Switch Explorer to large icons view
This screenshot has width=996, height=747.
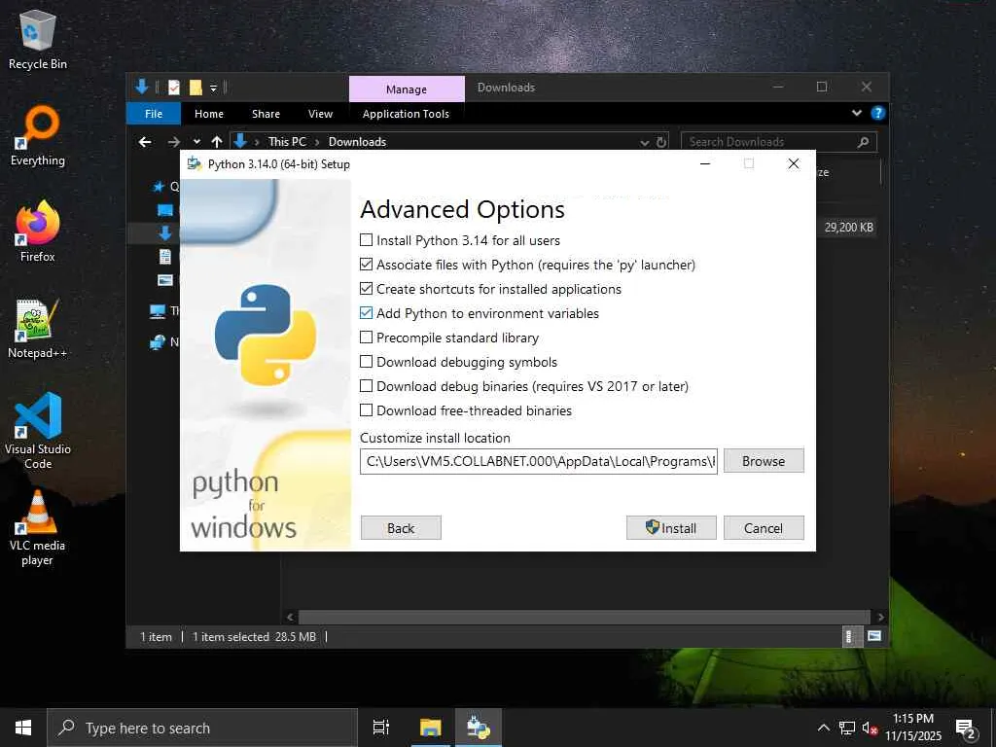pos(874,636)
